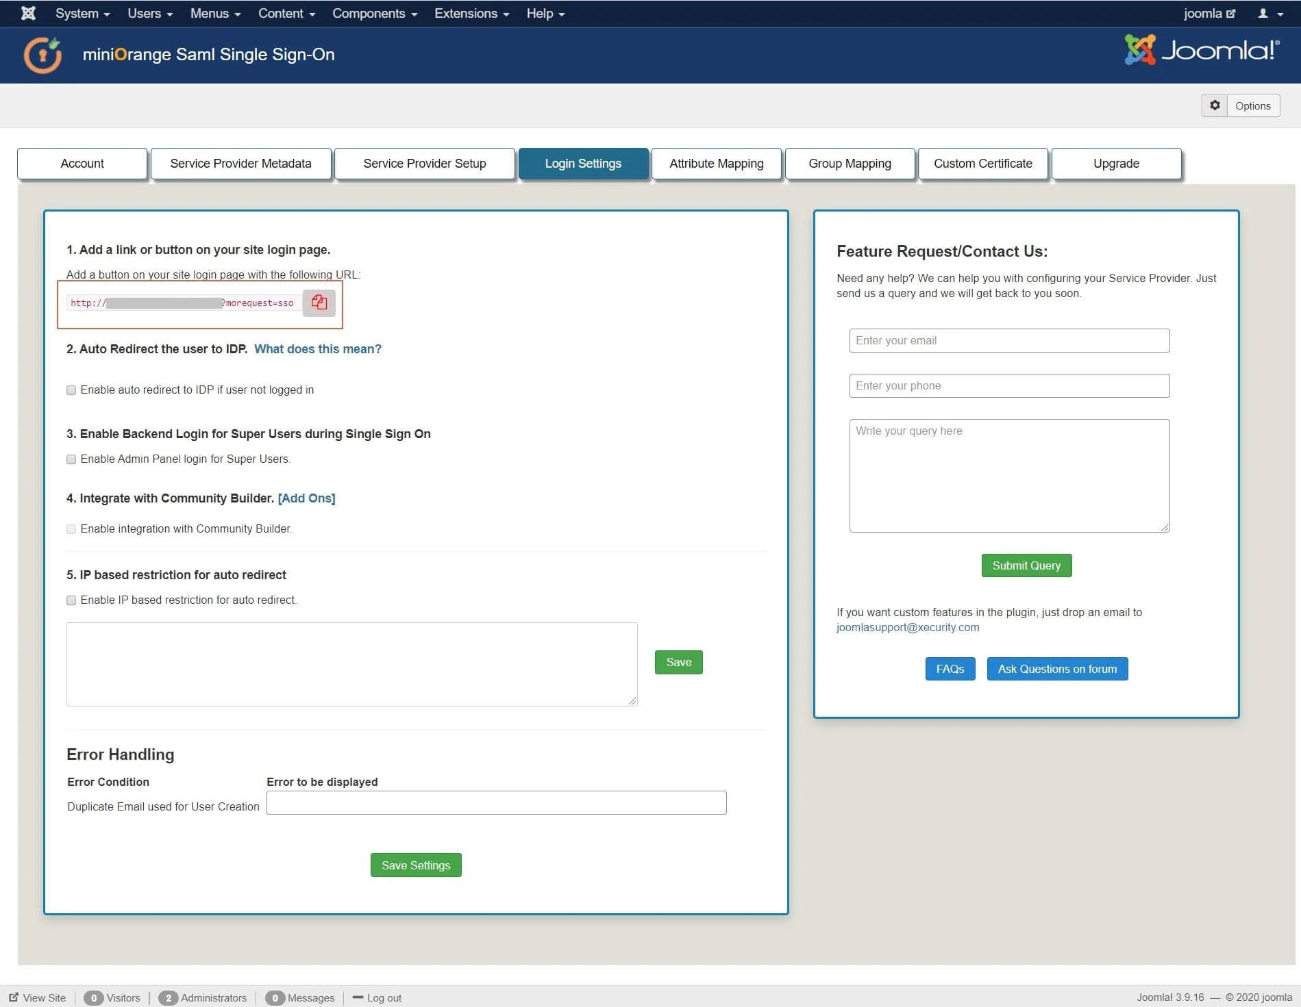1301x1007 pixels.
Task: Click the miniOrange logo
Action: tap(42, 55)
